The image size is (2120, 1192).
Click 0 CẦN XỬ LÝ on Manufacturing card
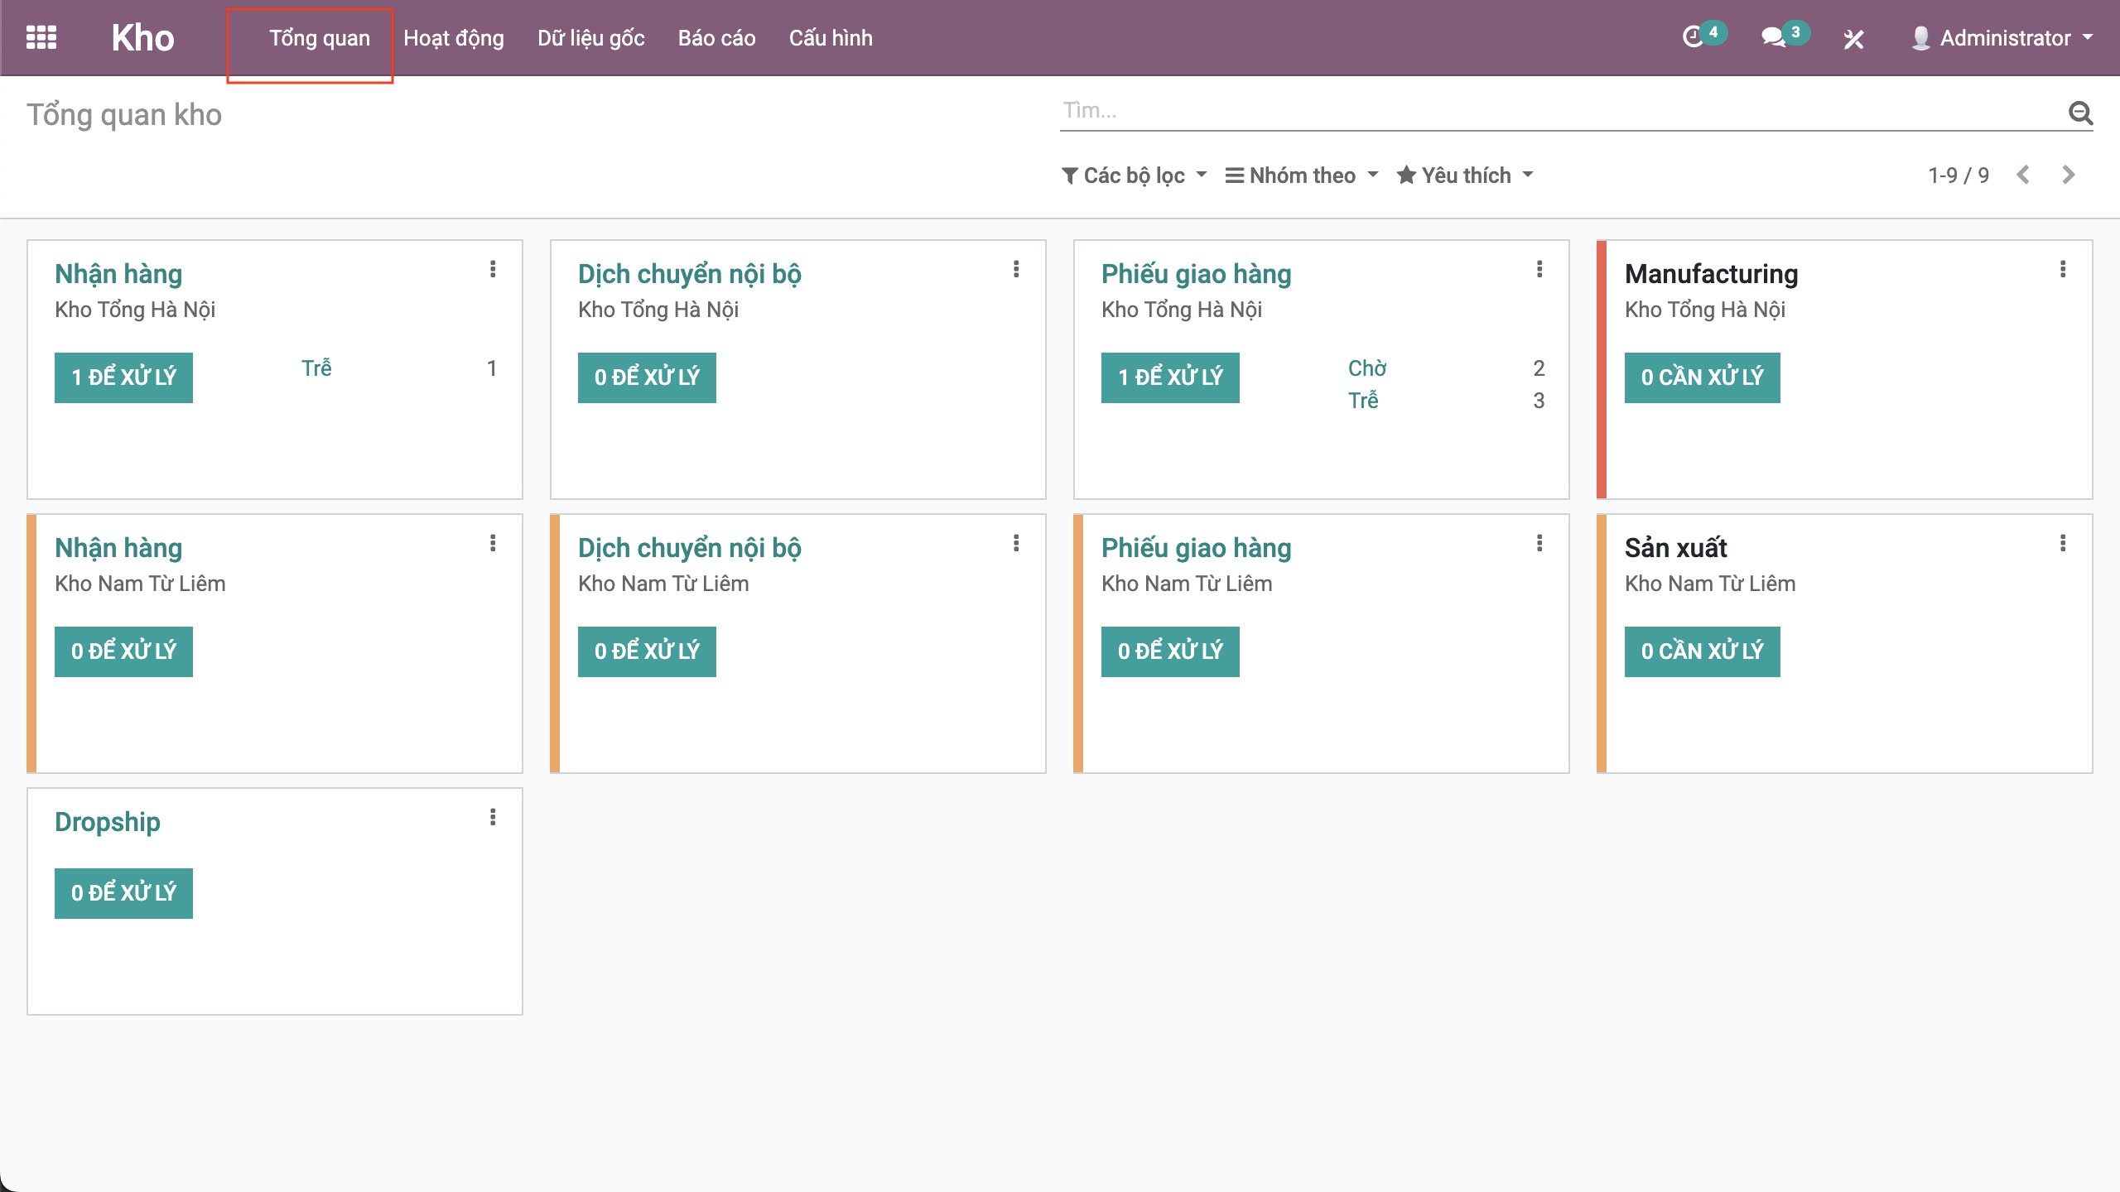point(1701,377)
